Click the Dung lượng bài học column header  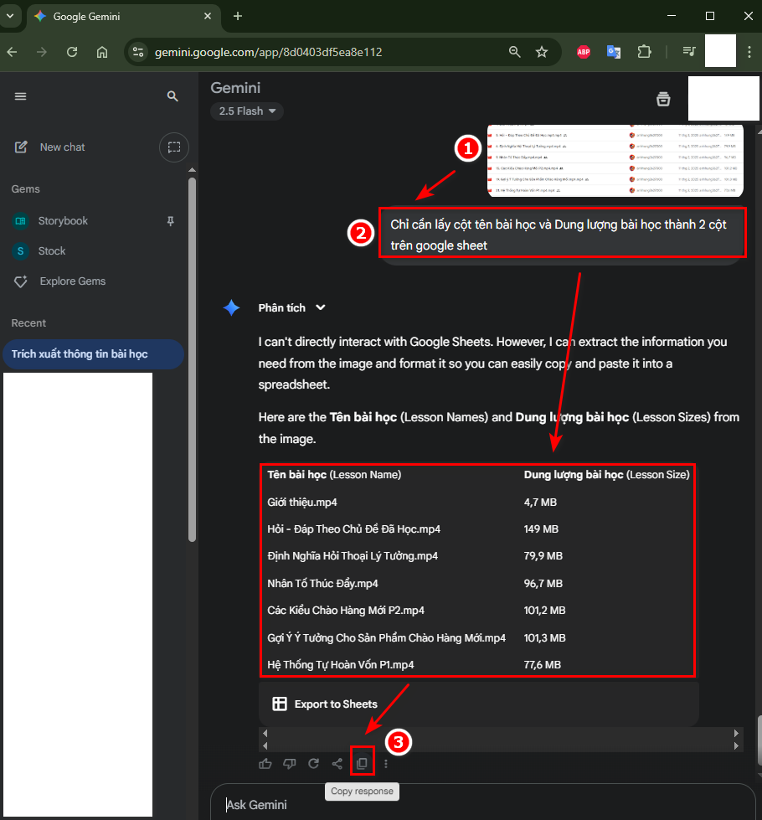pos(607,475)
